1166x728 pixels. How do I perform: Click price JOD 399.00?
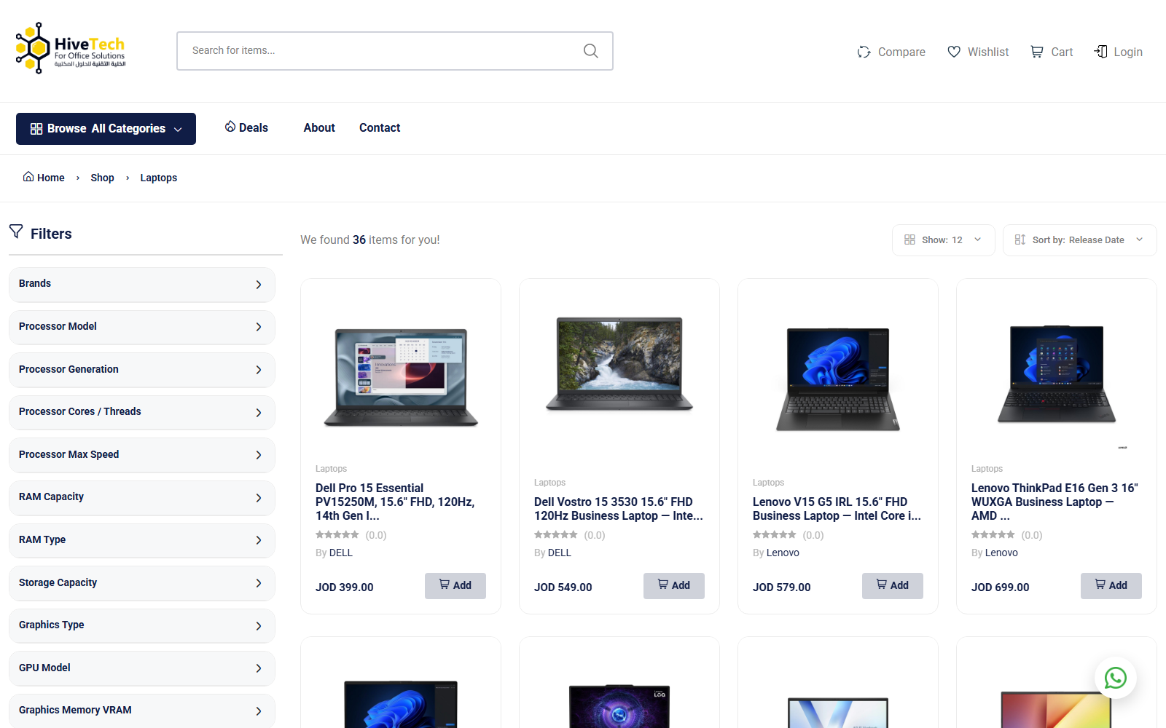click(345, 587)
